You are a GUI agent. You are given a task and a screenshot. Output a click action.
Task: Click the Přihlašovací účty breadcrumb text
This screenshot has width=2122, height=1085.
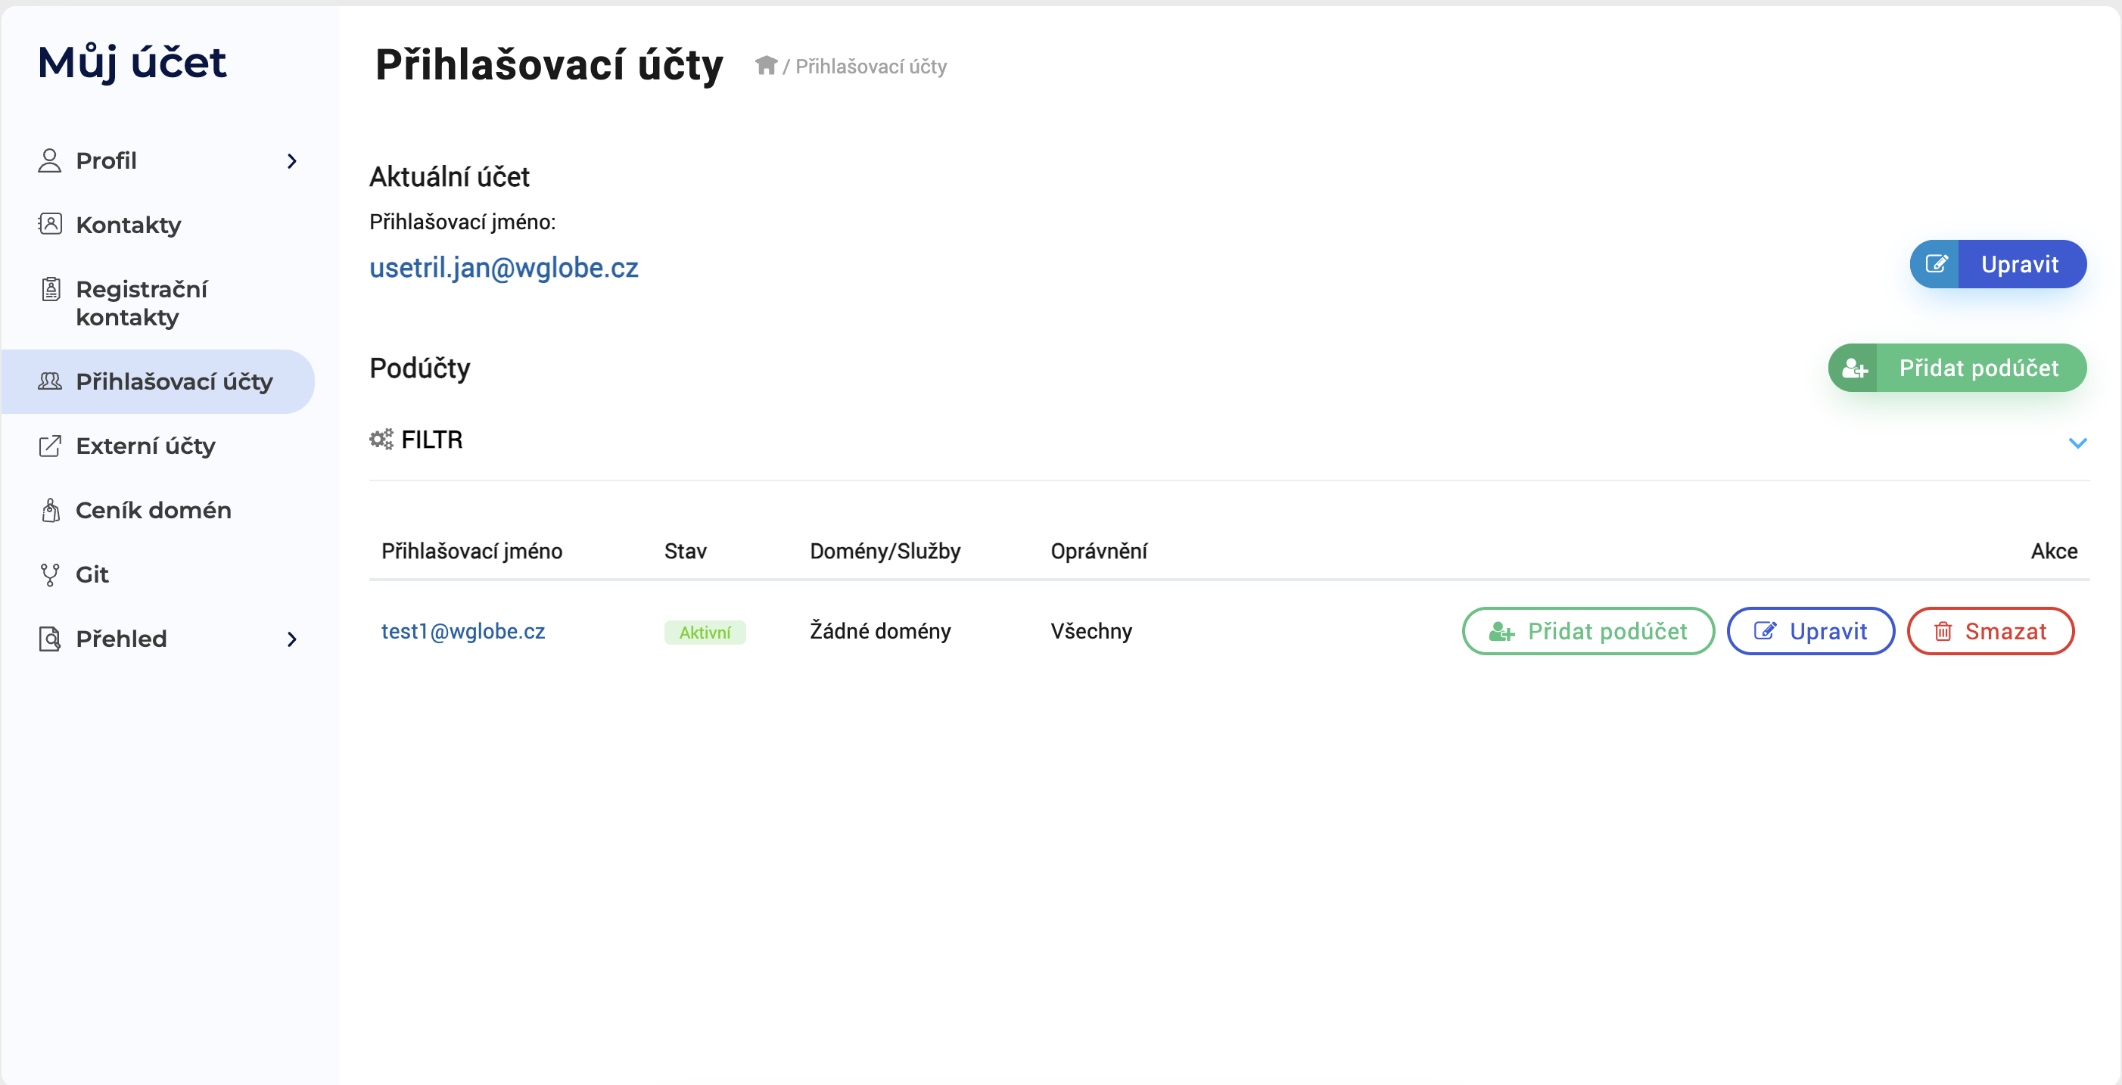(x=871, y=66)
